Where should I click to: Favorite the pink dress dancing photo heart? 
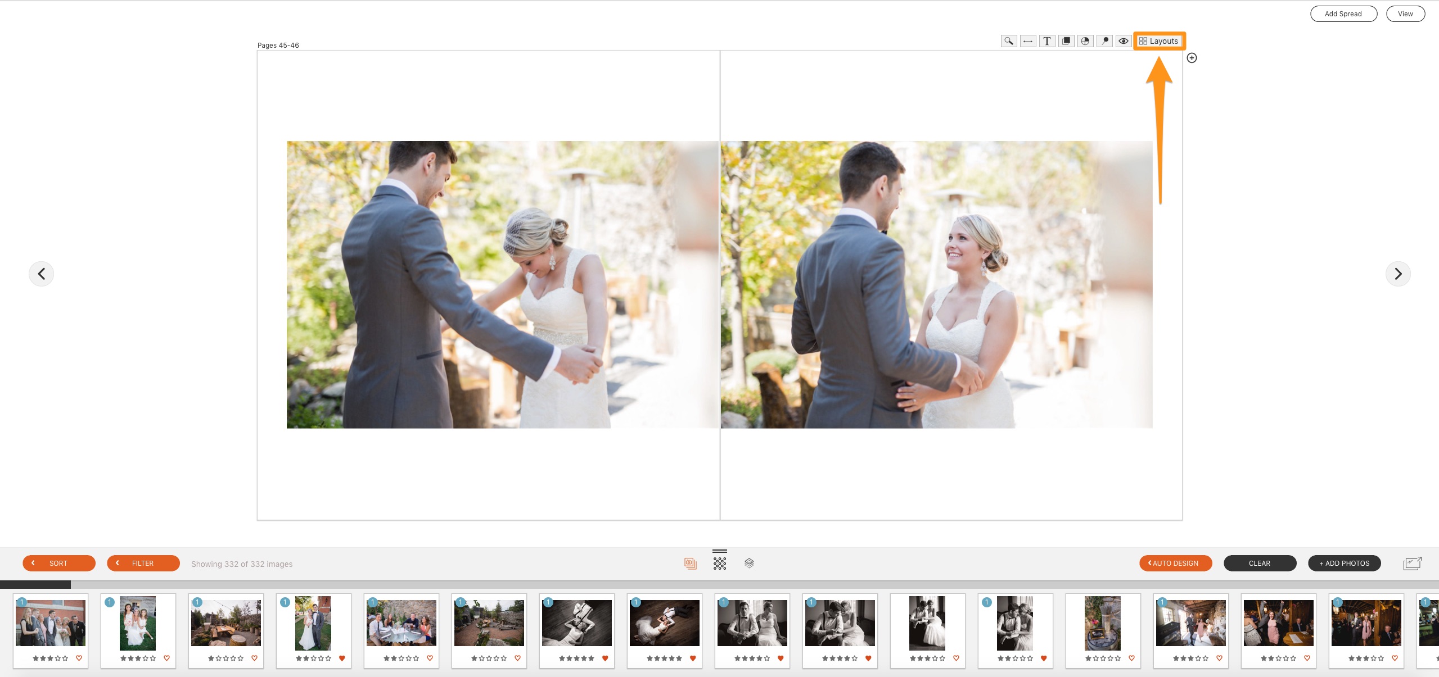point(1307,658)
